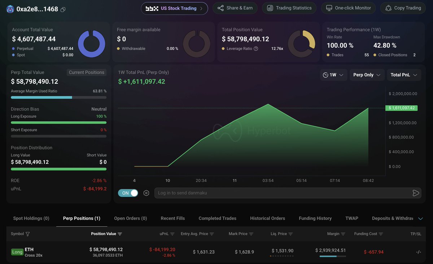This screenshot has width=433, height=264.
Task: Open the 1W time range dropdown
Action: (x=334, y=75)
